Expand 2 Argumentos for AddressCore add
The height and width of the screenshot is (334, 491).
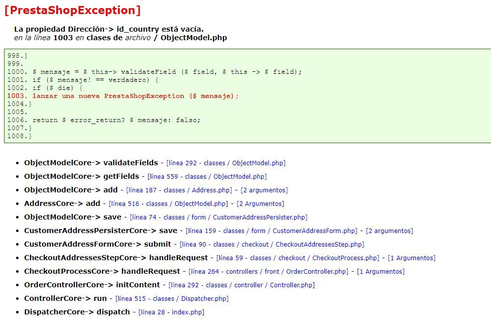260,203
